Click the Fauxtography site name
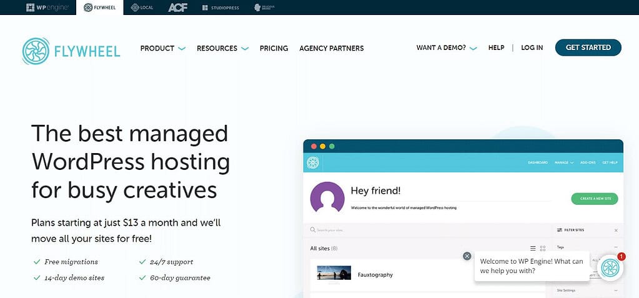The height and width of the screenshot is (298, 639). point(375,275)
